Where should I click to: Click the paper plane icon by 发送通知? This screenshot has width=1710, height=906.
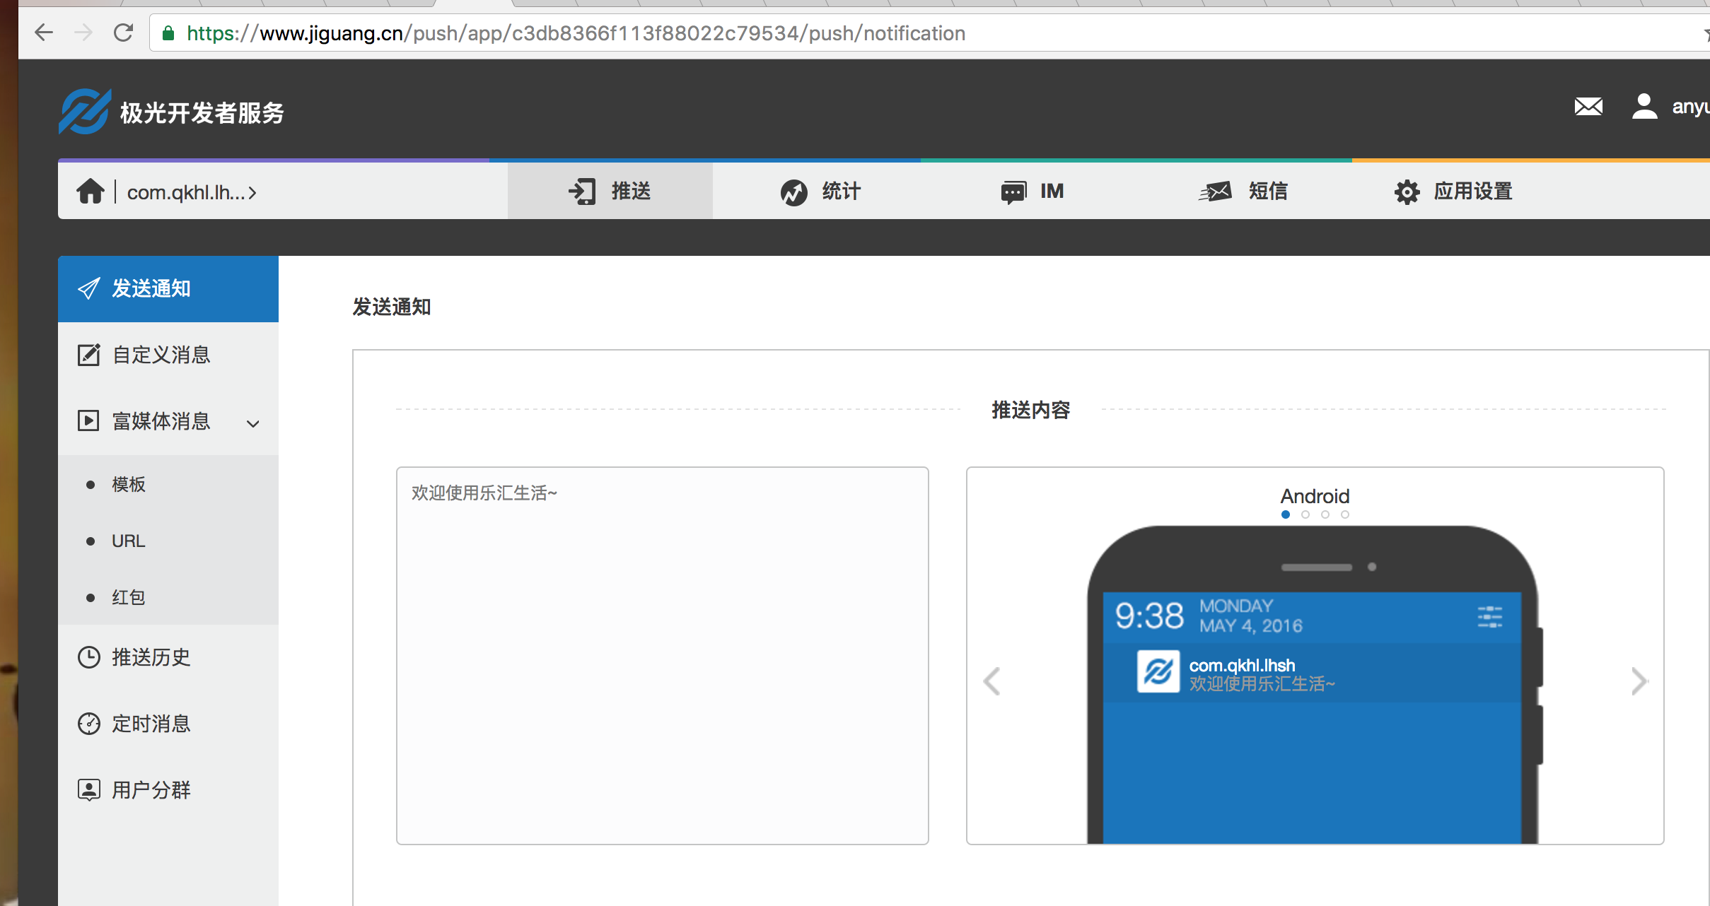88,288
